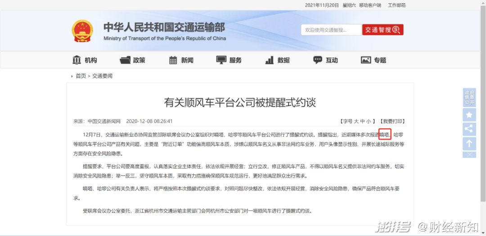
Task: Click 我要打印 to print article
Action: pyautogui.click(x=392, y=121)
